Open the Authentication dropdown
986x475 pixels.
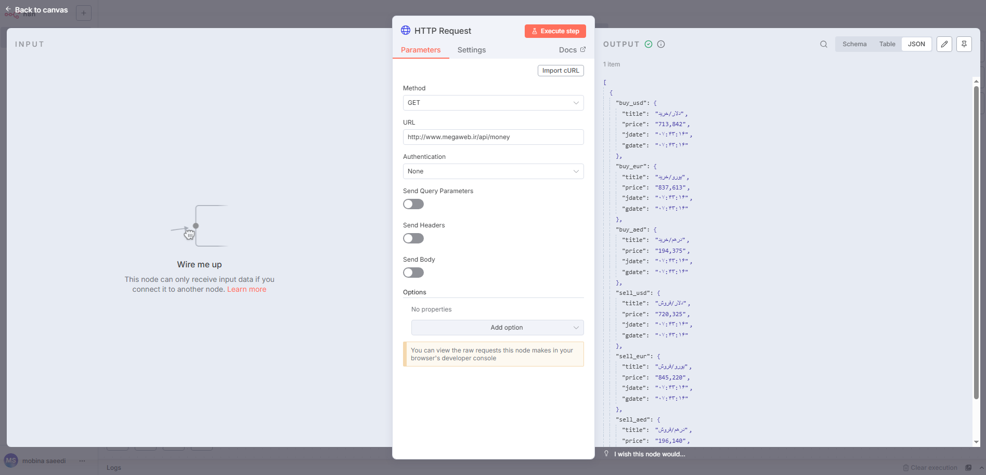pyautogui.click(x=492, y=171)
